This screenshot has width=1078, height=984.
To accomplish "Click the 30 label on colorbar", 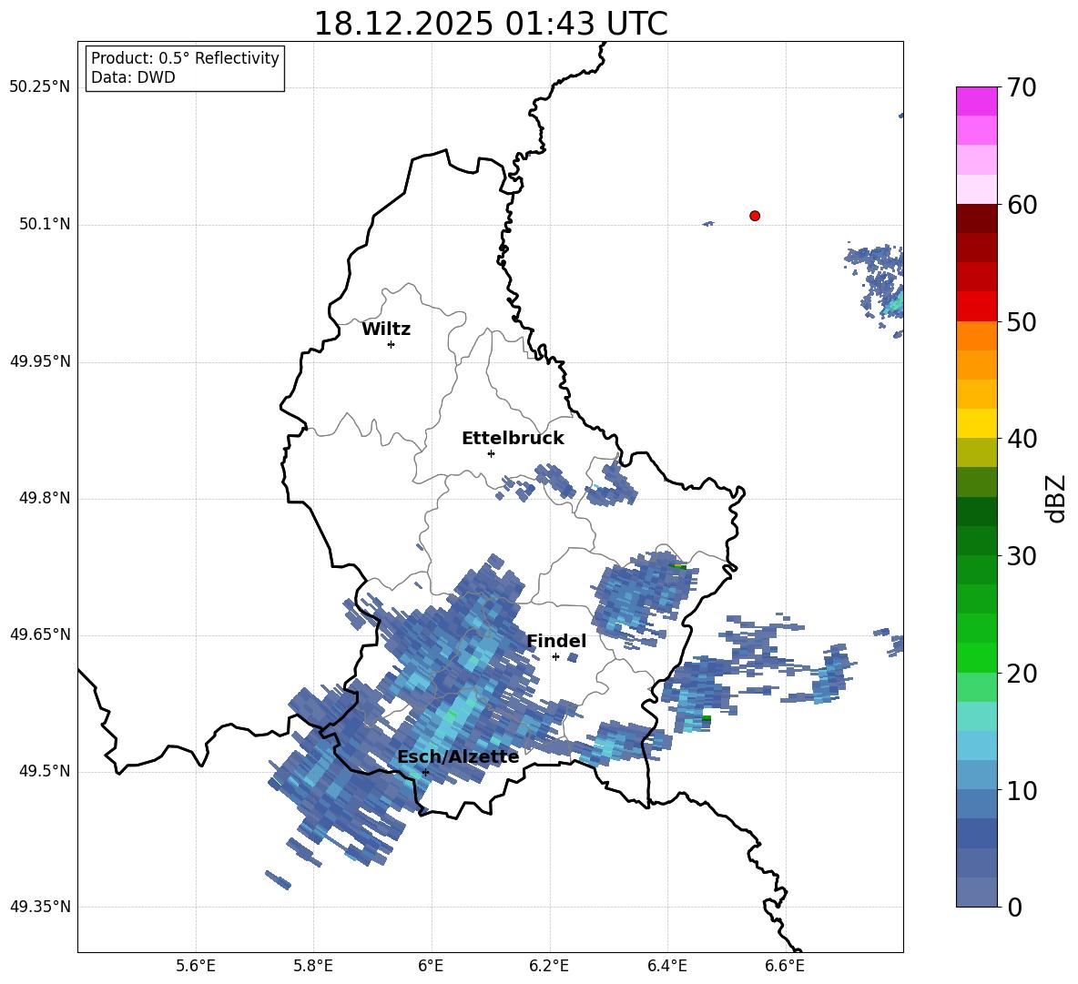I will tap(1022, 556).
